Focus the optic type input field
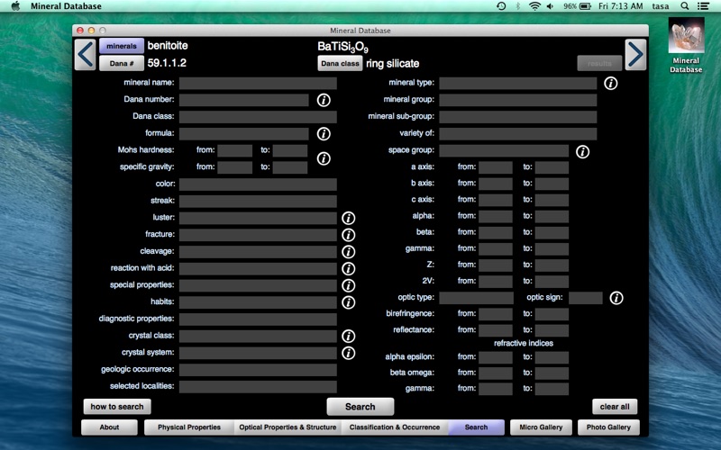 point(477,298)
